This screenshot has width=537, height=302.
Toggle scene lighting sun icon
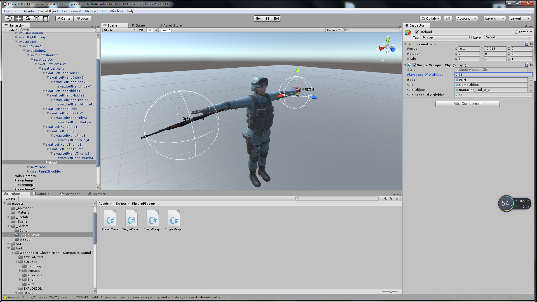coord(150,30)
